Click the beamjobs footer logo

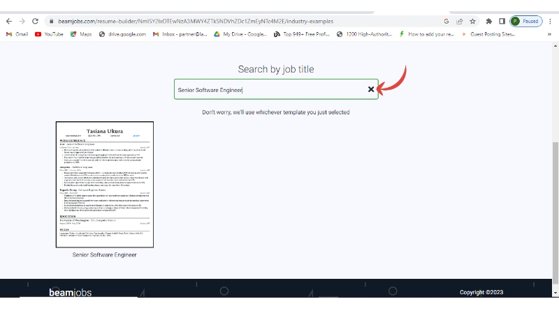[x=70, y=292]
